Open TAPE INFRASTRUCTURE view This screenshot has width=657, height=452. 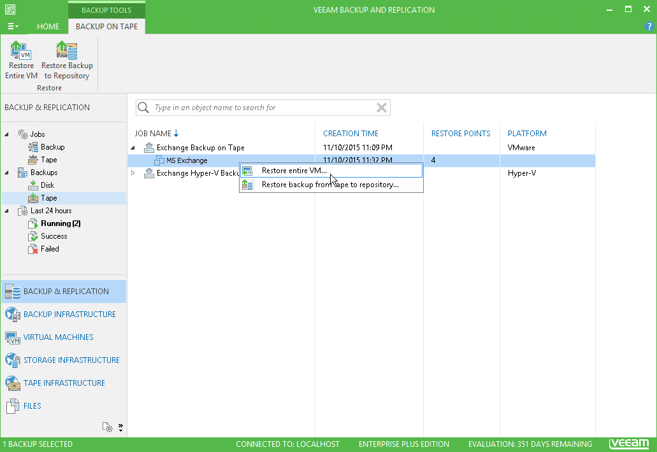coord(64,383)
